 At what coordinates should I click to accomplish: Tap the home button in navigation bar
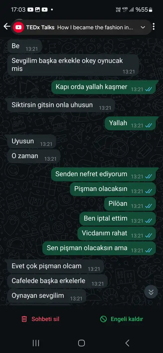[81, 343]
